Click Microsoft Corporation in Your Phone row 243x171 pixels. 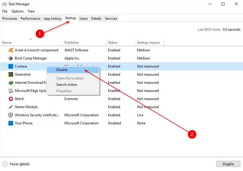pyautogui.click(x=82, y=123)
